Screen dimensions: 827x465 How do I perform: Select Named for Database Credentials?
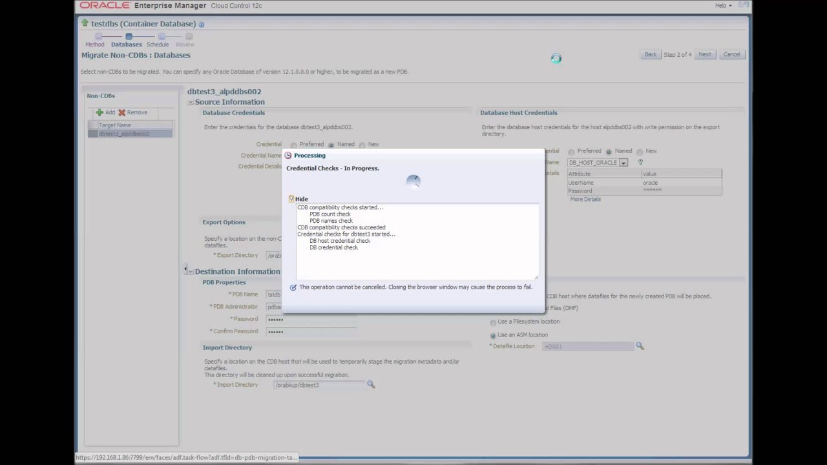pyautogui.click(x=331, y=145)
